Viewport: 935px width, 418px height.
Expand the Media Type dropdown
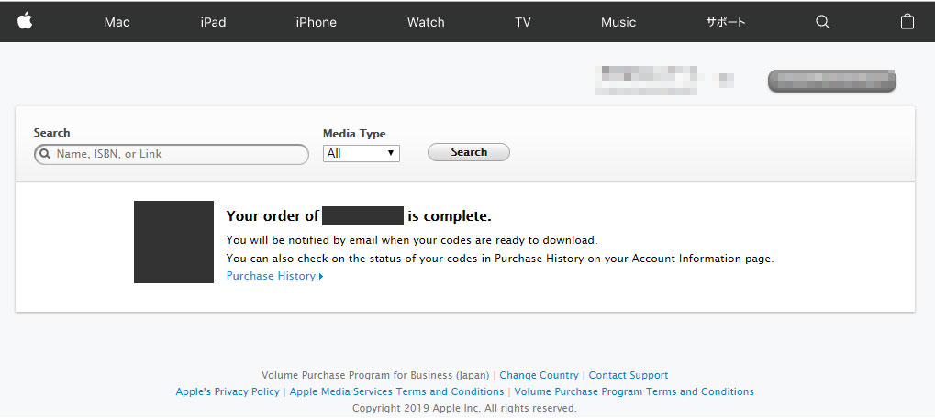pos(362,154)
